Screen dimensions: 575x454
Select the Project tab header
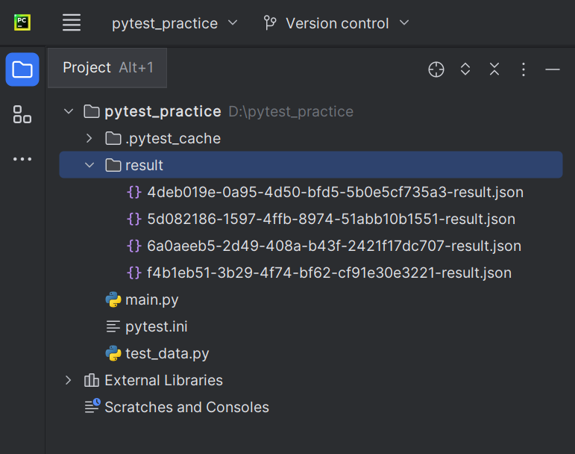pos(107,68)
